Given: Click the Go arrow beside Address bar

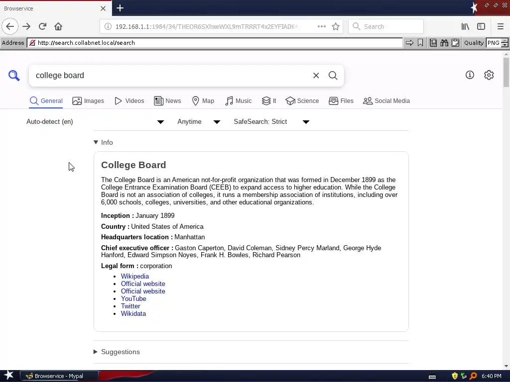Looking at the screenshot, I should tap(409, 43).
